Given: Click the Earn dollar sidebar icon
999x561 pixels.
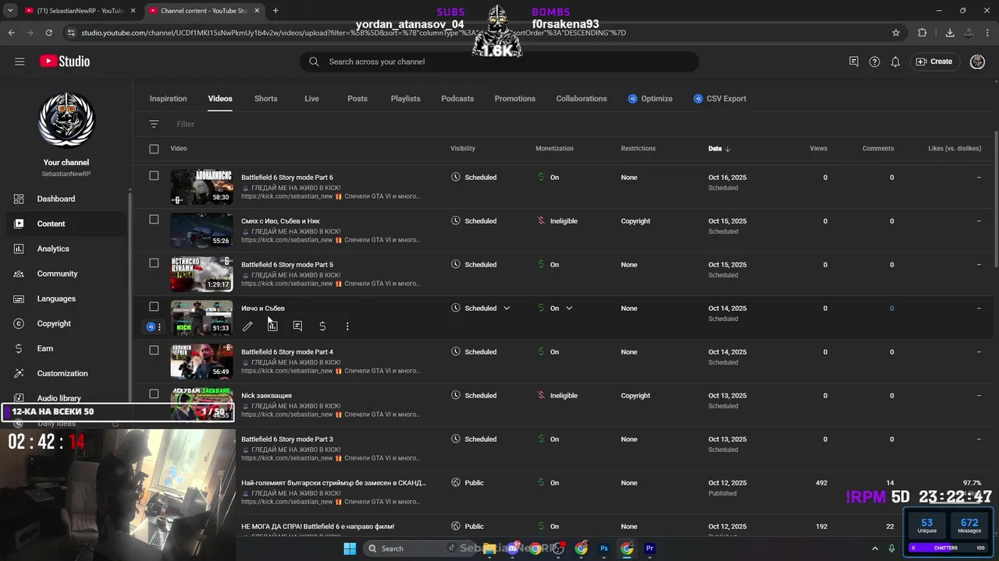Looking at the screenshot, I should click(19, 348).
